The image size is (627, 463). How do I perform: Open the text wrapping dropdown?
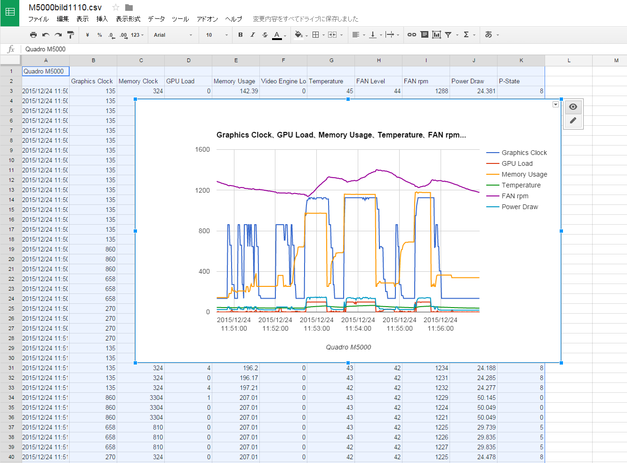pyautogui.click(x=392, y=35)
